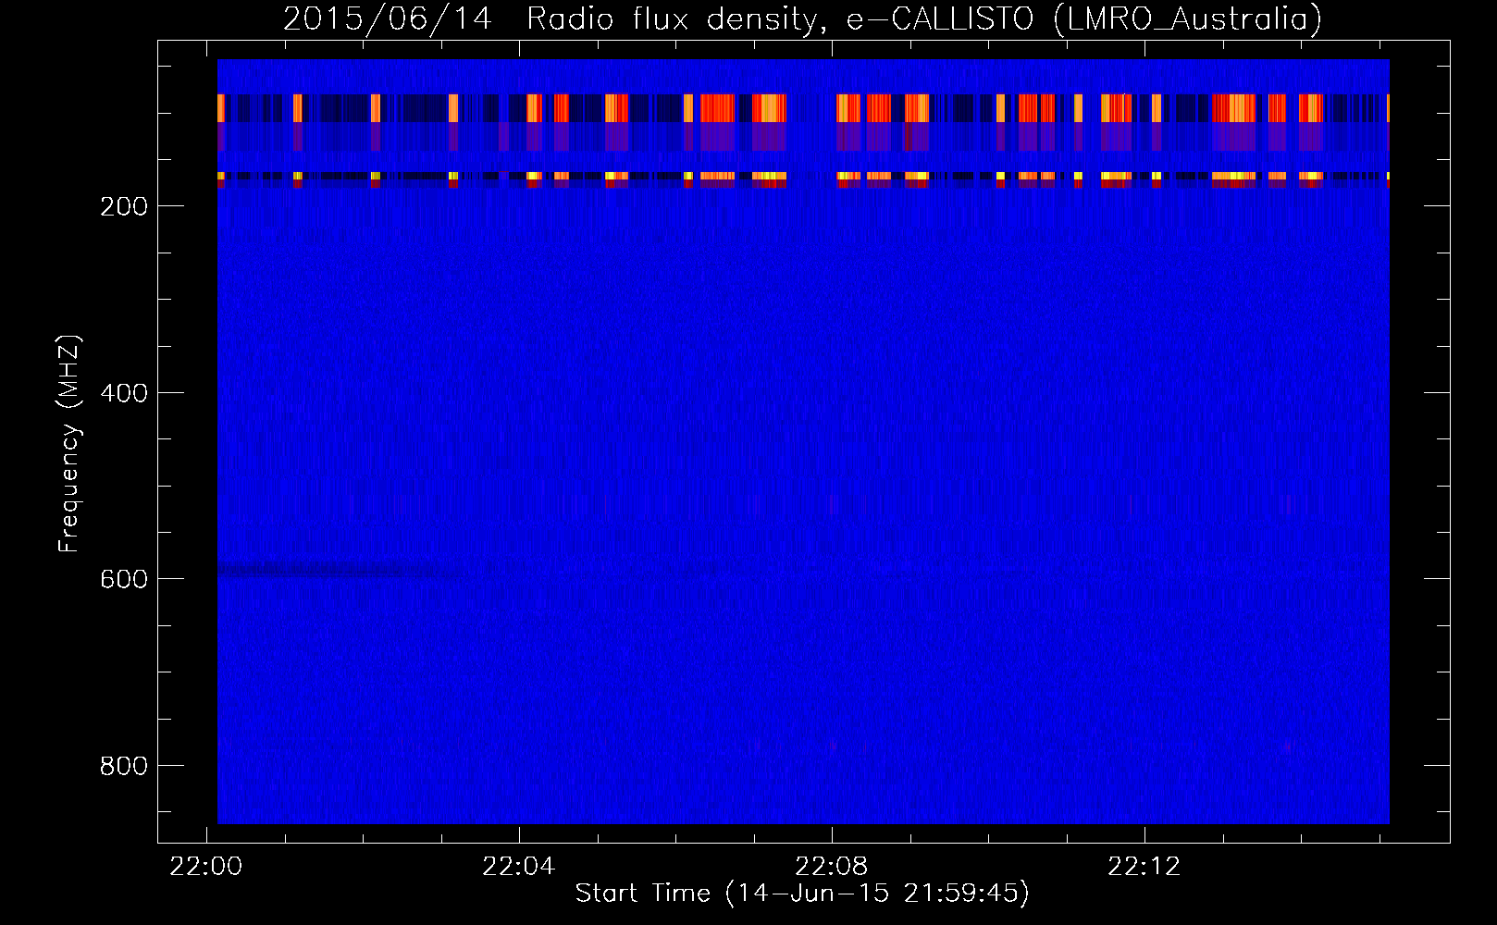Click the plot title "Radio flux density, e-CALLISTO (LMRO_Australia)"
Image resolution: width=1497 pixels, height=925 pixels.
pos(924,18)
